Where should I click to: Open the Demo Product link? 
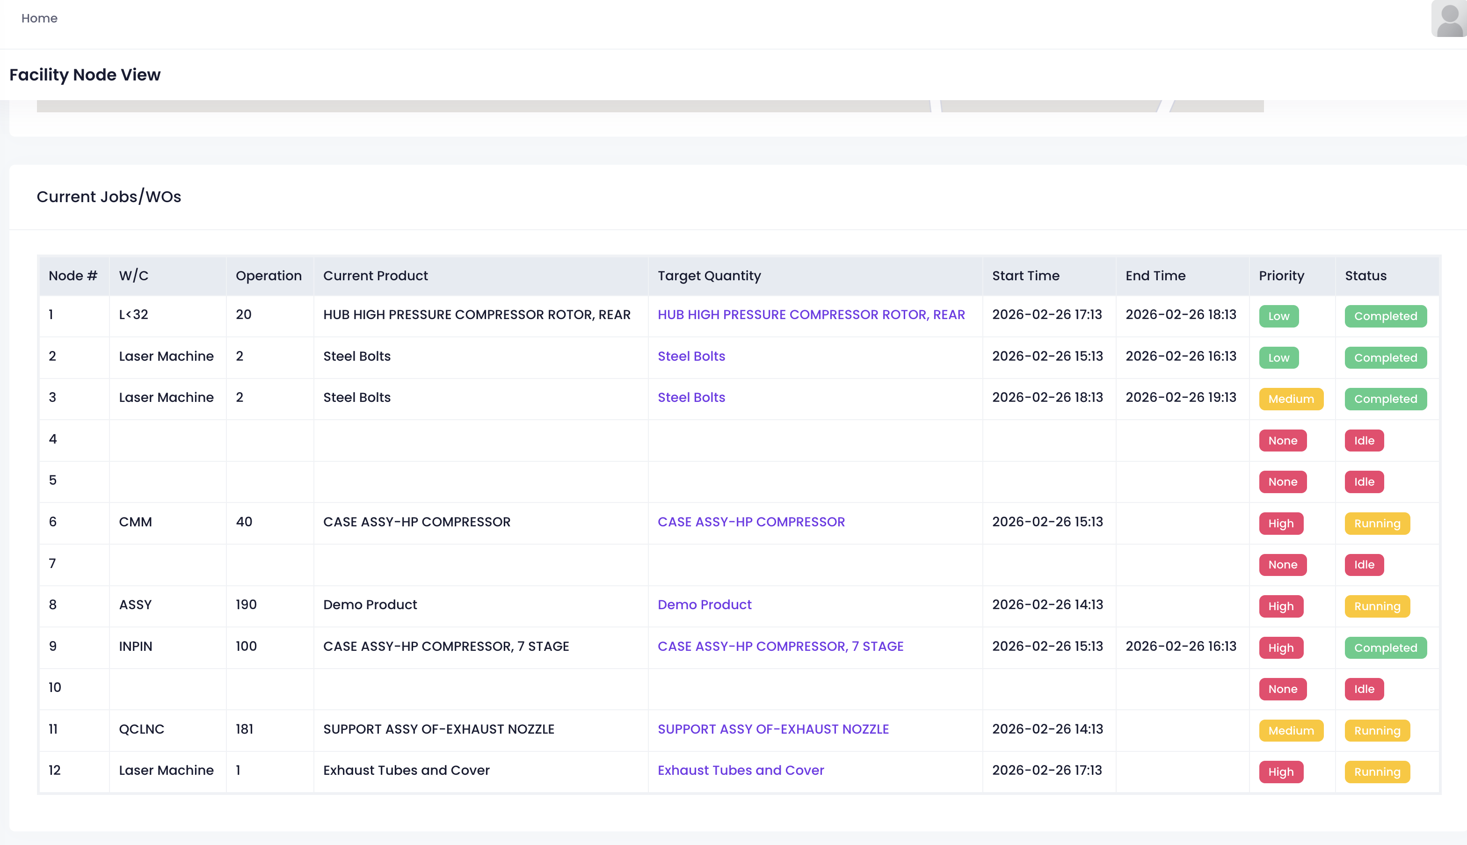coord(704,605)
